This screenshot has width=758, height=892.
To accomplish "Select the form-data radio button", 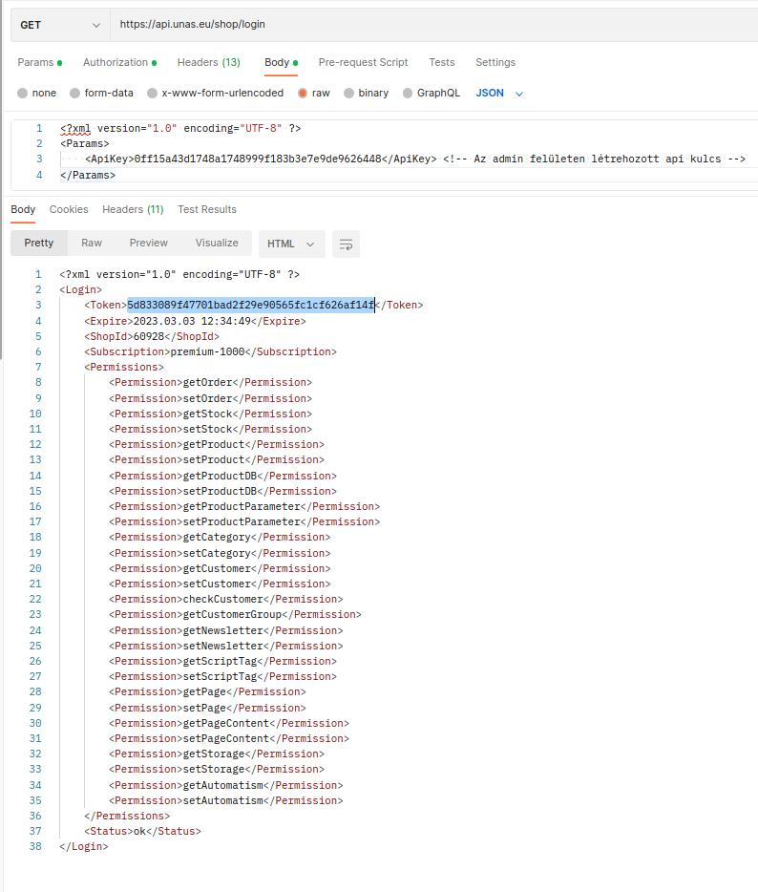I will (x=74, y=94).
